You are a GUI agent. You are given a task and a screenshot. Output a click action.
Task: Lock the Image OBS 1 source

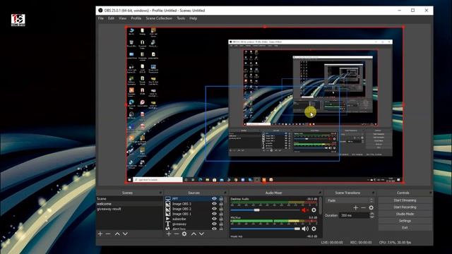click(221, 214)
